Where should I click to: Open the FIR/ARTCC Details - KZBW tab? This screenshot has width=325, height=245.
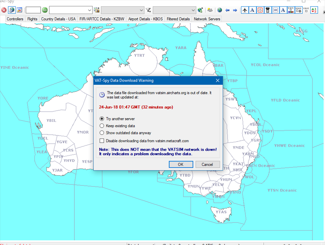102,19
